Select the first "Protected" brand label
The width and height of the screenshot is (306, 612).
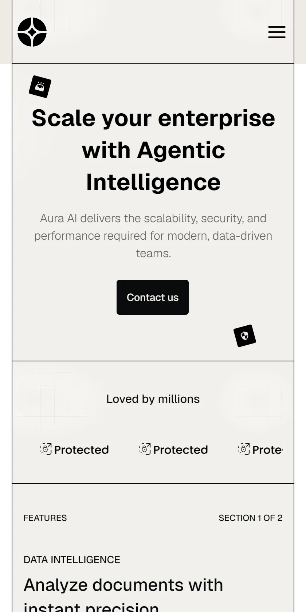tap(81, 450)
